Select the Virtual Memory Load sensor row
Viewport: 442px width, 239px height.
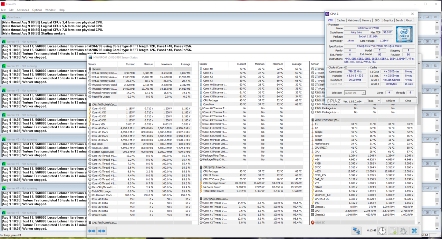(x=140, y=81)
